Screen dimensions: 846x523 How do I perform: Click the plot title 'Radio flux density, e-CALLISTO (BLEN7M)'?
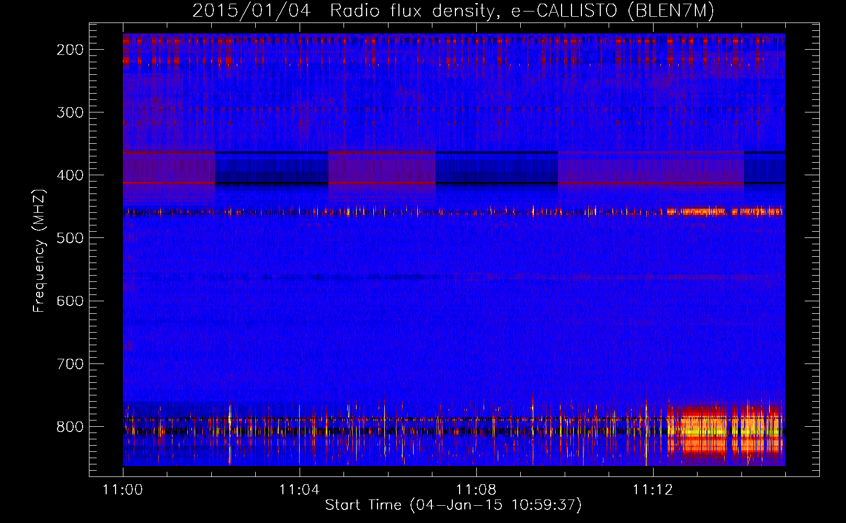tap(522, 11)
